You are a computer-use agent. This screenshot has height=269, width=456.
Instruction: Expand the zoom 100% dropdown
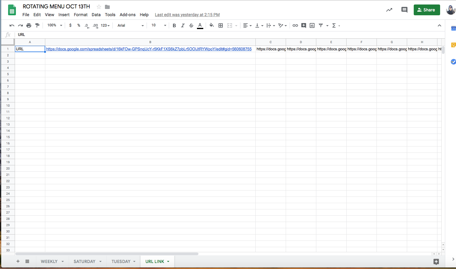pos(55,25)
